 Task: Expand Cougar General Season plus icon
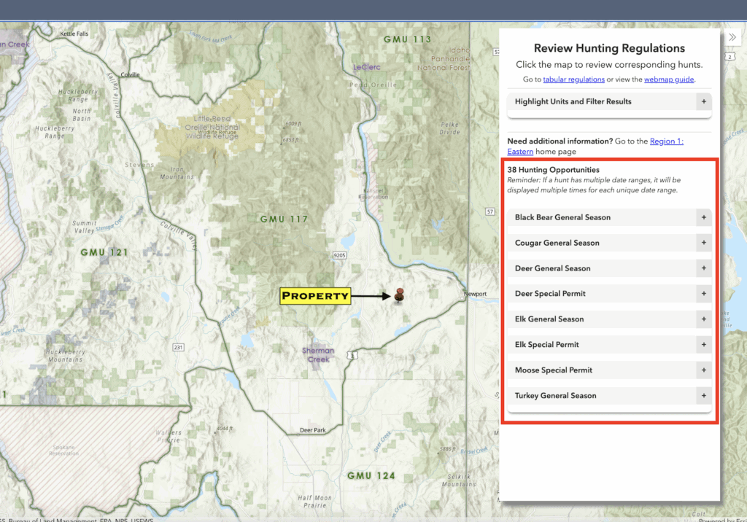pyautogui.click(x=703, y=243)
